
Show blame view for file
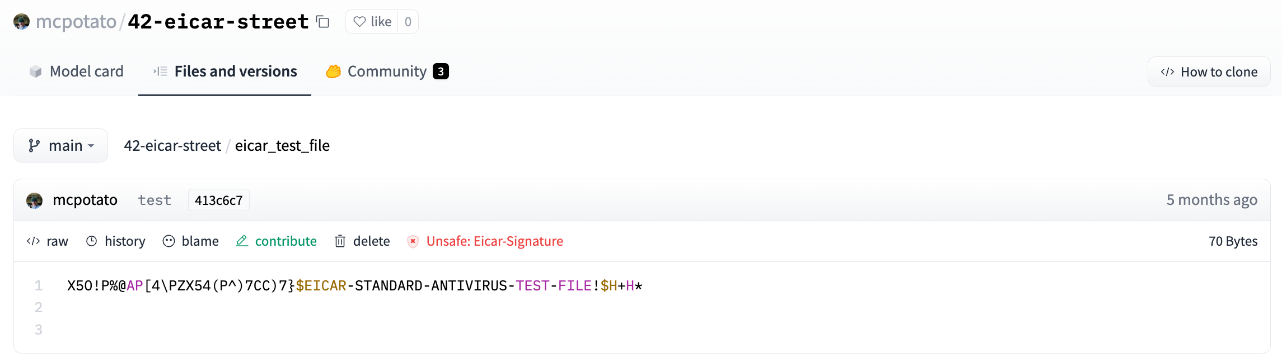[x=191, y=241]
